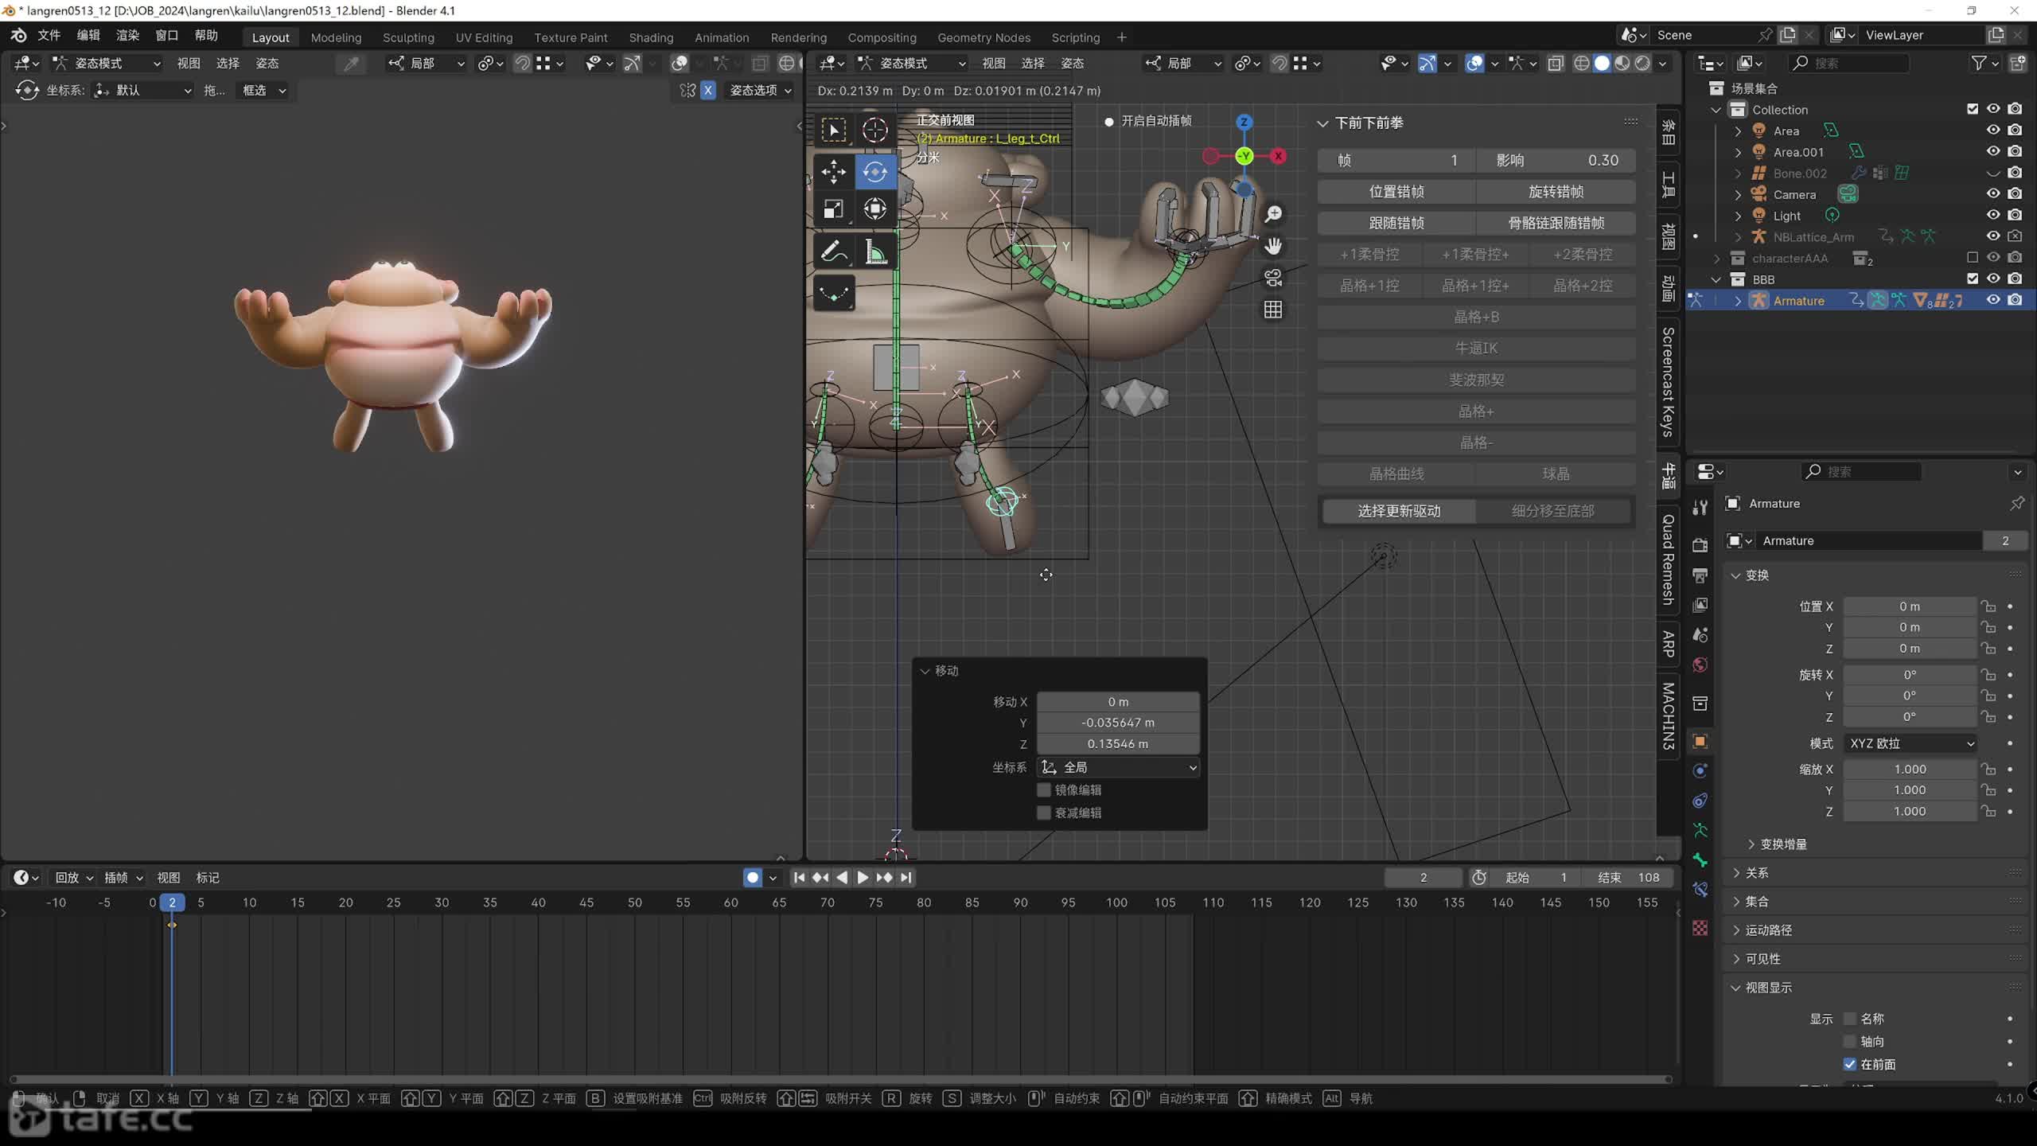Image resolution: width=2037 pixels, height=1146 pixels.
Task: Enable 衰减编辑 checkbox
Action: (1044, 813)
